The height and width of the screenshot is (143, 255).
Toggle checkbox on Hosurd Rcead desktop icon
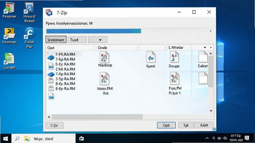(26, 11)
